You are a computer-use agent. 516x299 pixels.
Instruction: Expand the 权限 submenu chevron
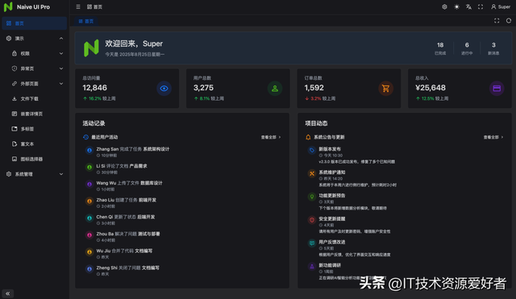61,54
